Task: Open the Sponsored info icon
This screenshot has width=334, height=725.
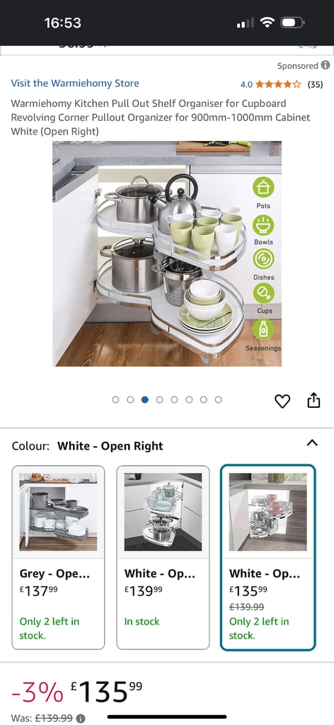Action: click(x=326, y=65)
